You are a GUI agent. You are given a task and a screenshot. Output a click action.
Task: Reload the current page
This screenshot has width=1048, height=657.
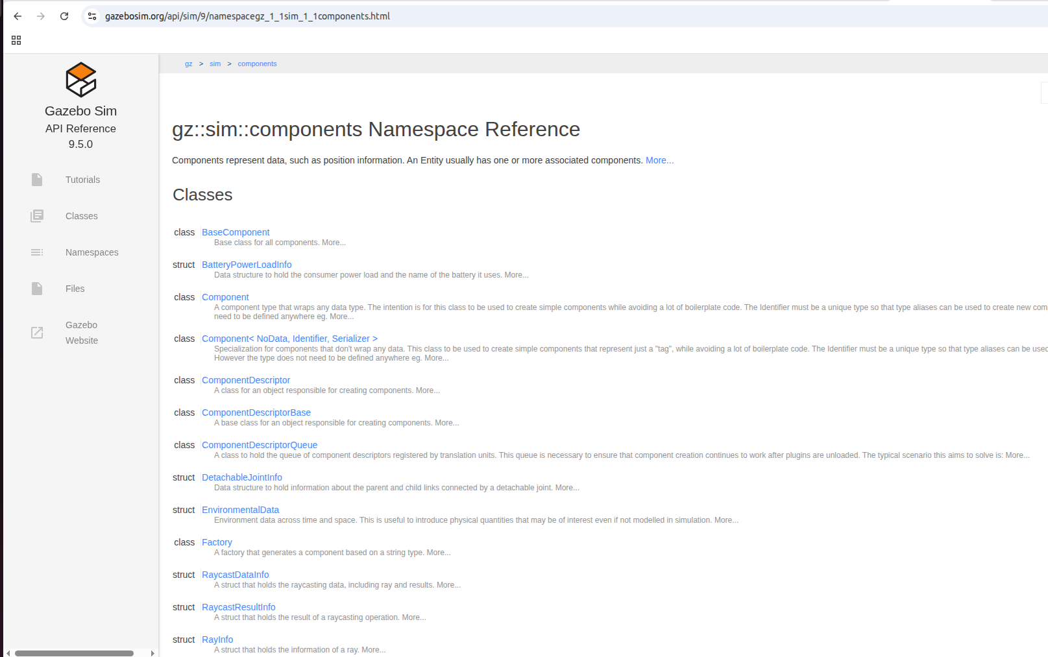pos(64,16)
